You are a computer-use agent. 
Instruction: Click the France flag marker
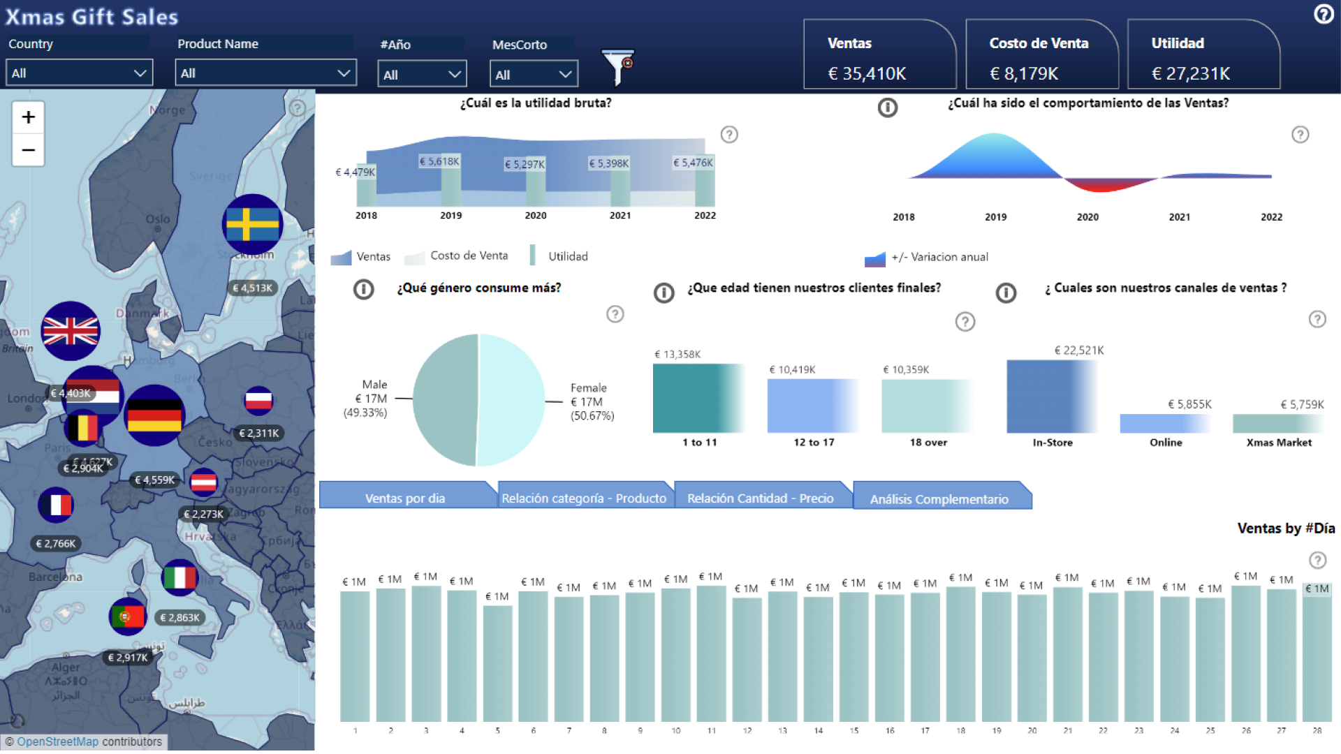56,505
